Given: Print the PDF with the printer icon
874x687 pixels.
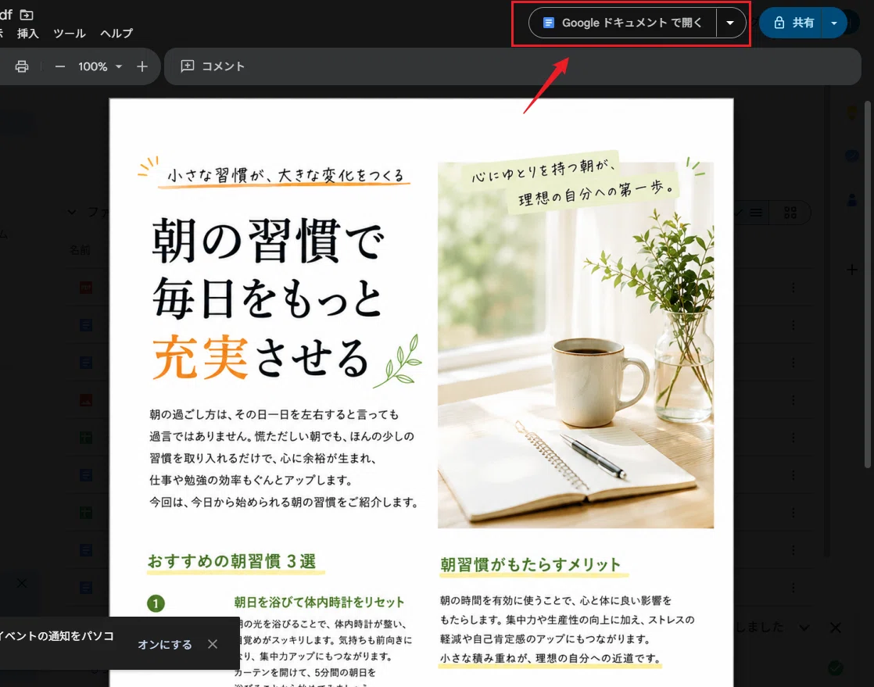Looking at the screenshot, I should coord(22,66).
